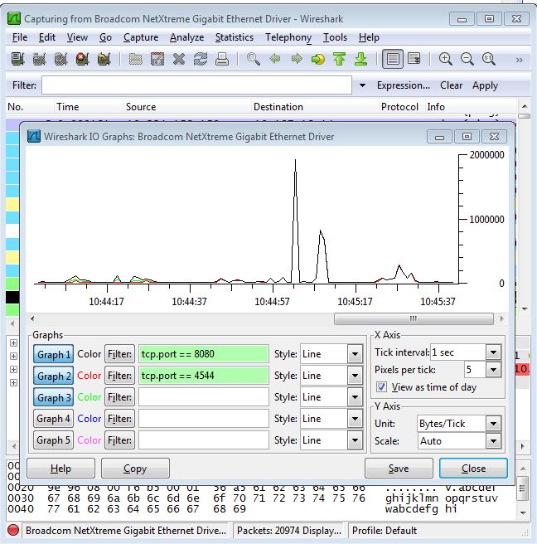This screenshot has height=544, width=537.
Task: Click Copy in IO Graphs
Action: (x=135, y=469)
